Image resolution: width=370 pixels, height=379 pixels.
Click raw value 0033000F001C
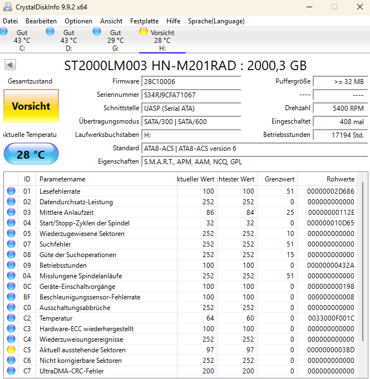coord(331,318)
